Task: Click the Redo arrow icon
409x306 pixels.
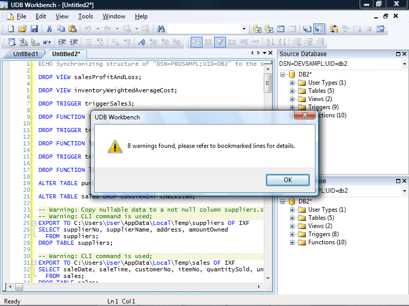Action: 107,29
